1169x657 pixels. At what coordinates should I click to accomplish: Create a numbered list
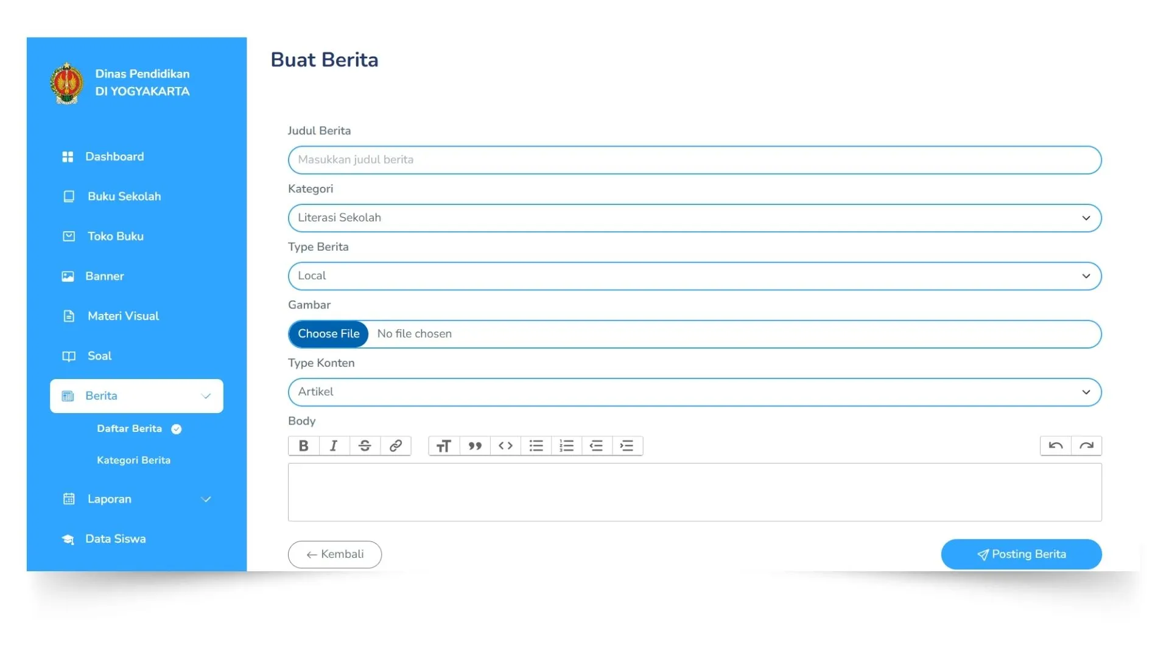pos(566,446)
